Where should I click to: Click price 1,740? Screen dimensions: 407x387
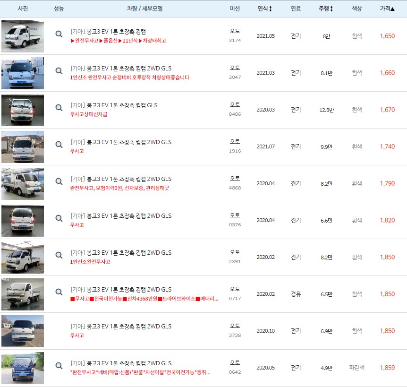(387, 147)
